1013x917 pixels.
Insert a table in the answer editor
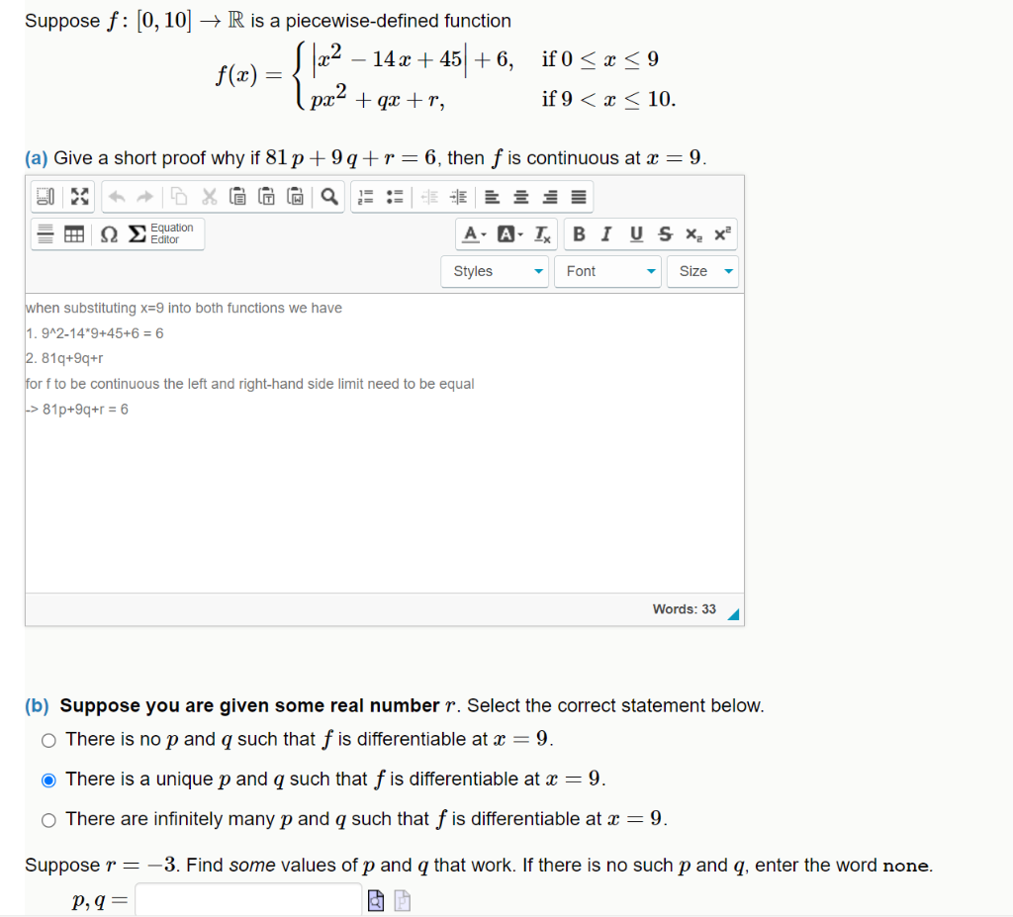point(72,234)
